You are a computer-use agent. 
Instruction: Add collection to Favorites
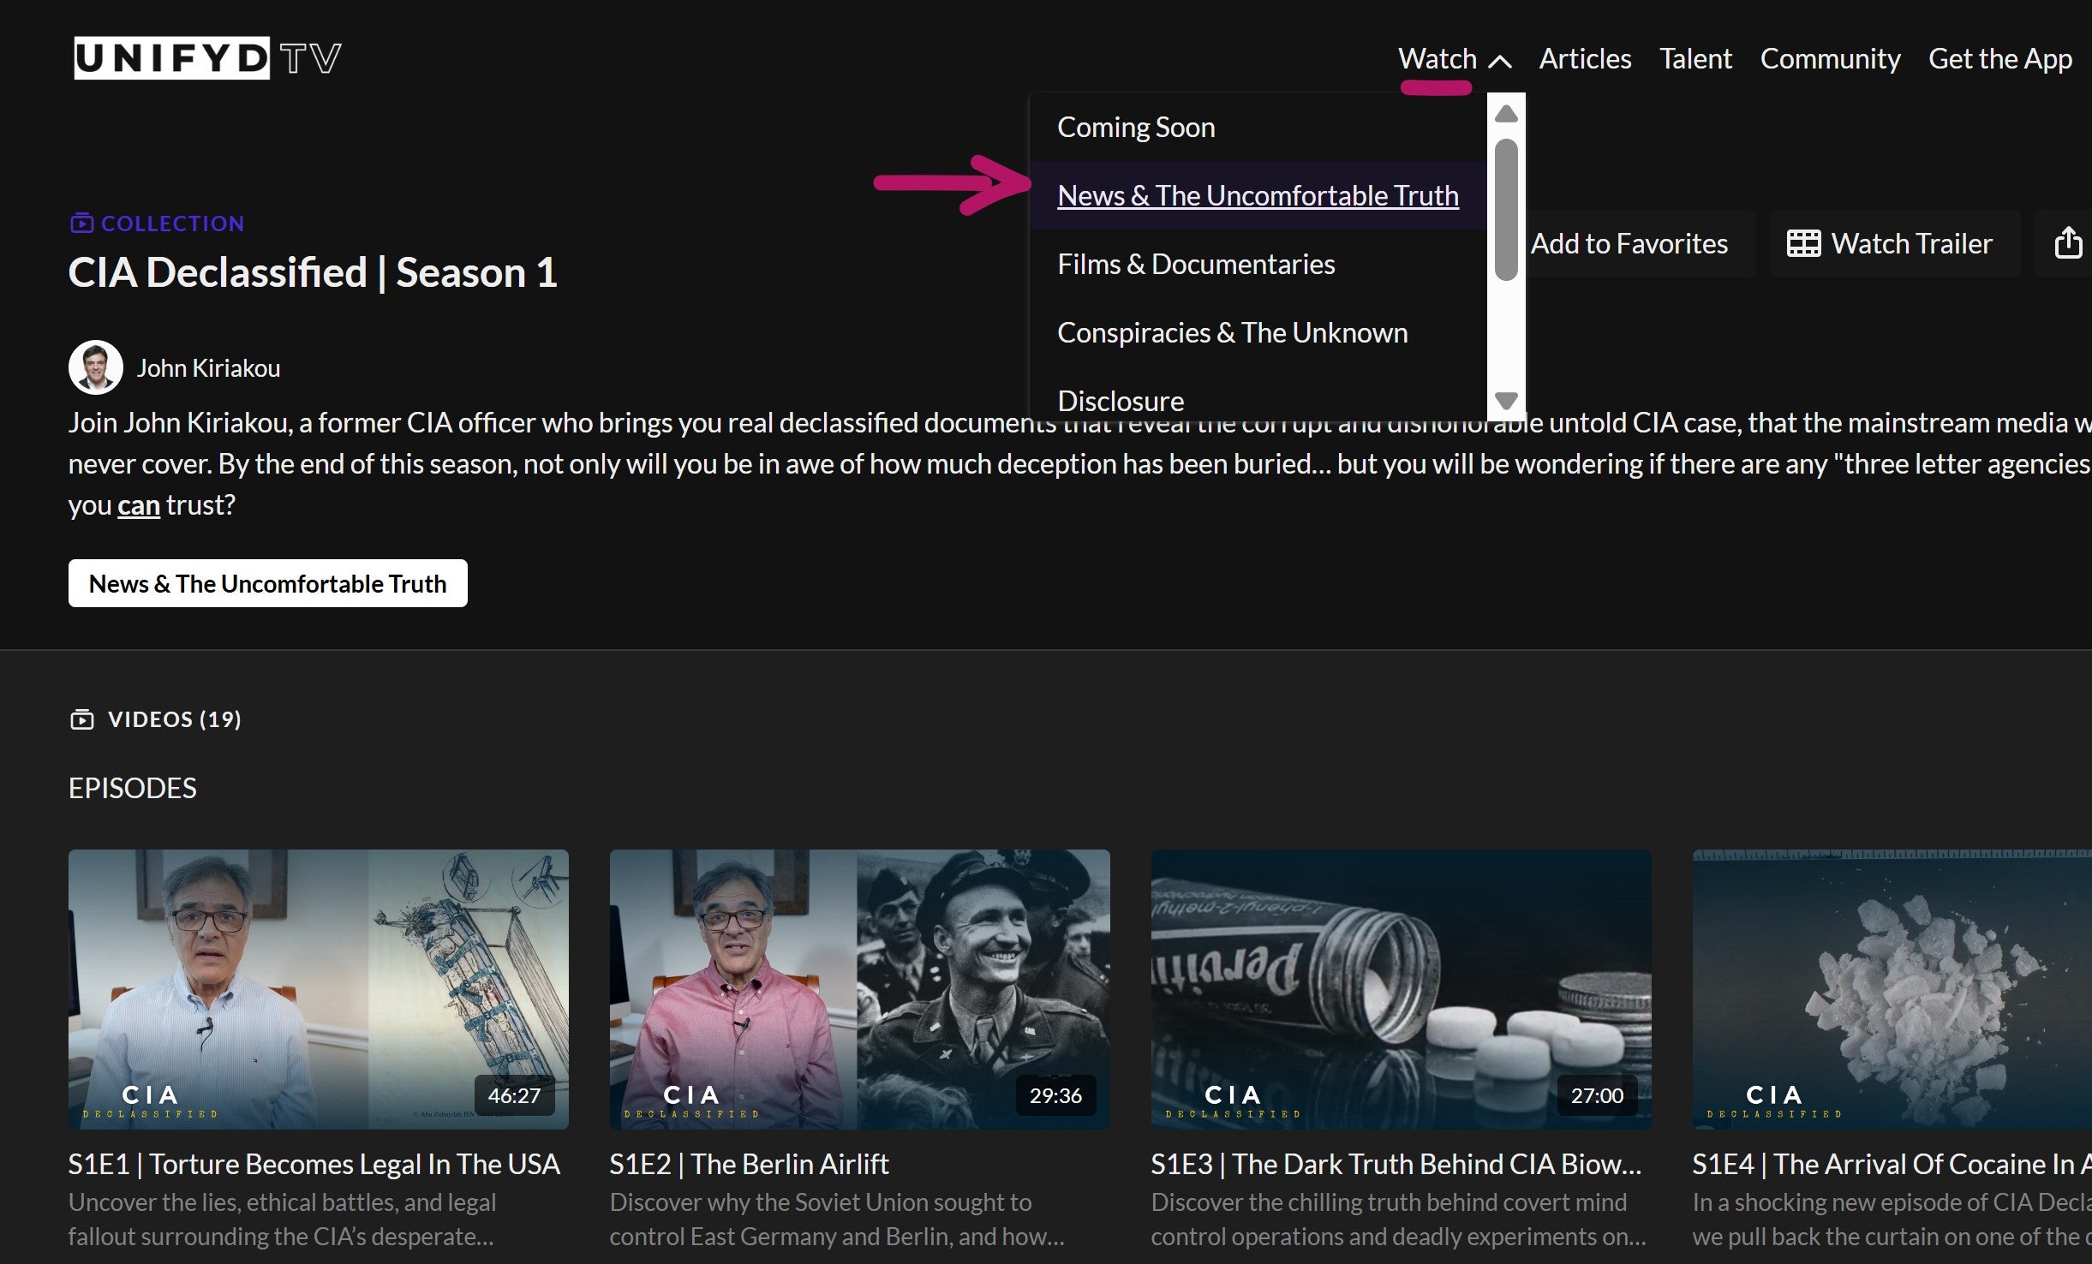point(1628,243)
